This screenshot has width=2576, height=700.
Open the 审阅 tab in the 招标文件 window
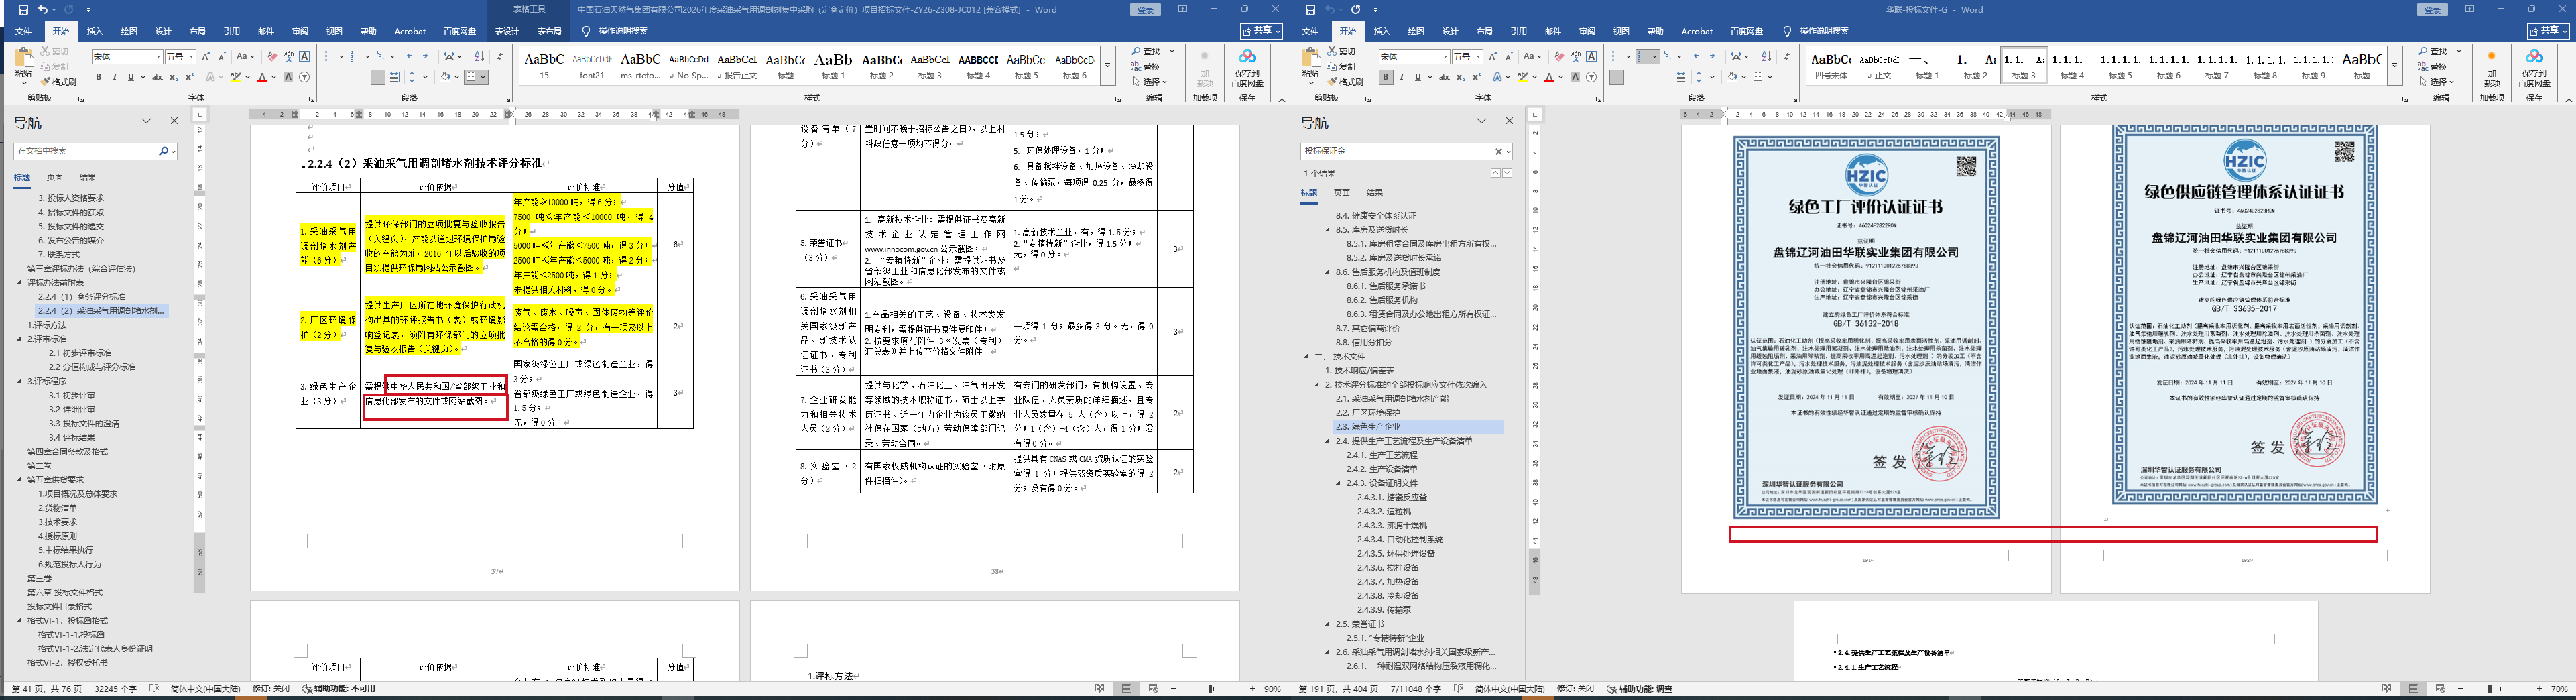pyautogui.click(x=300, y=31)
